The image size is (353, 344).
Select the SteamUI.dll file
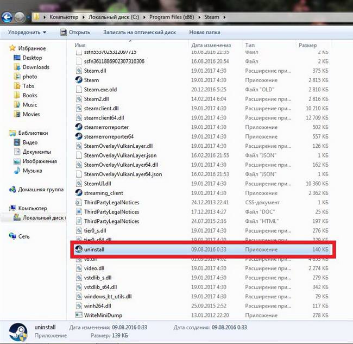coord(201,184)
